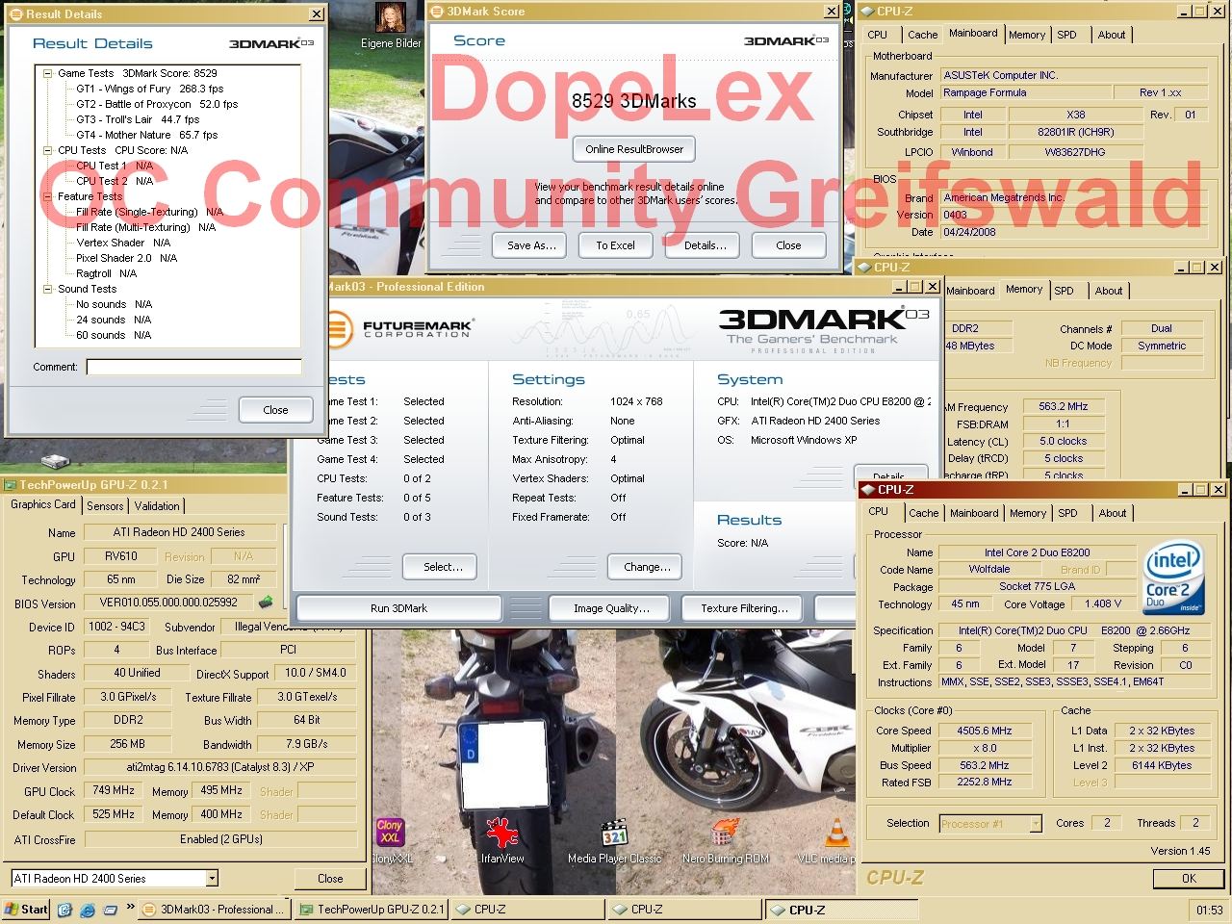Open Clony XXL desktop shortcut
The image size is (1232, 924).
(x=390, y=834)
